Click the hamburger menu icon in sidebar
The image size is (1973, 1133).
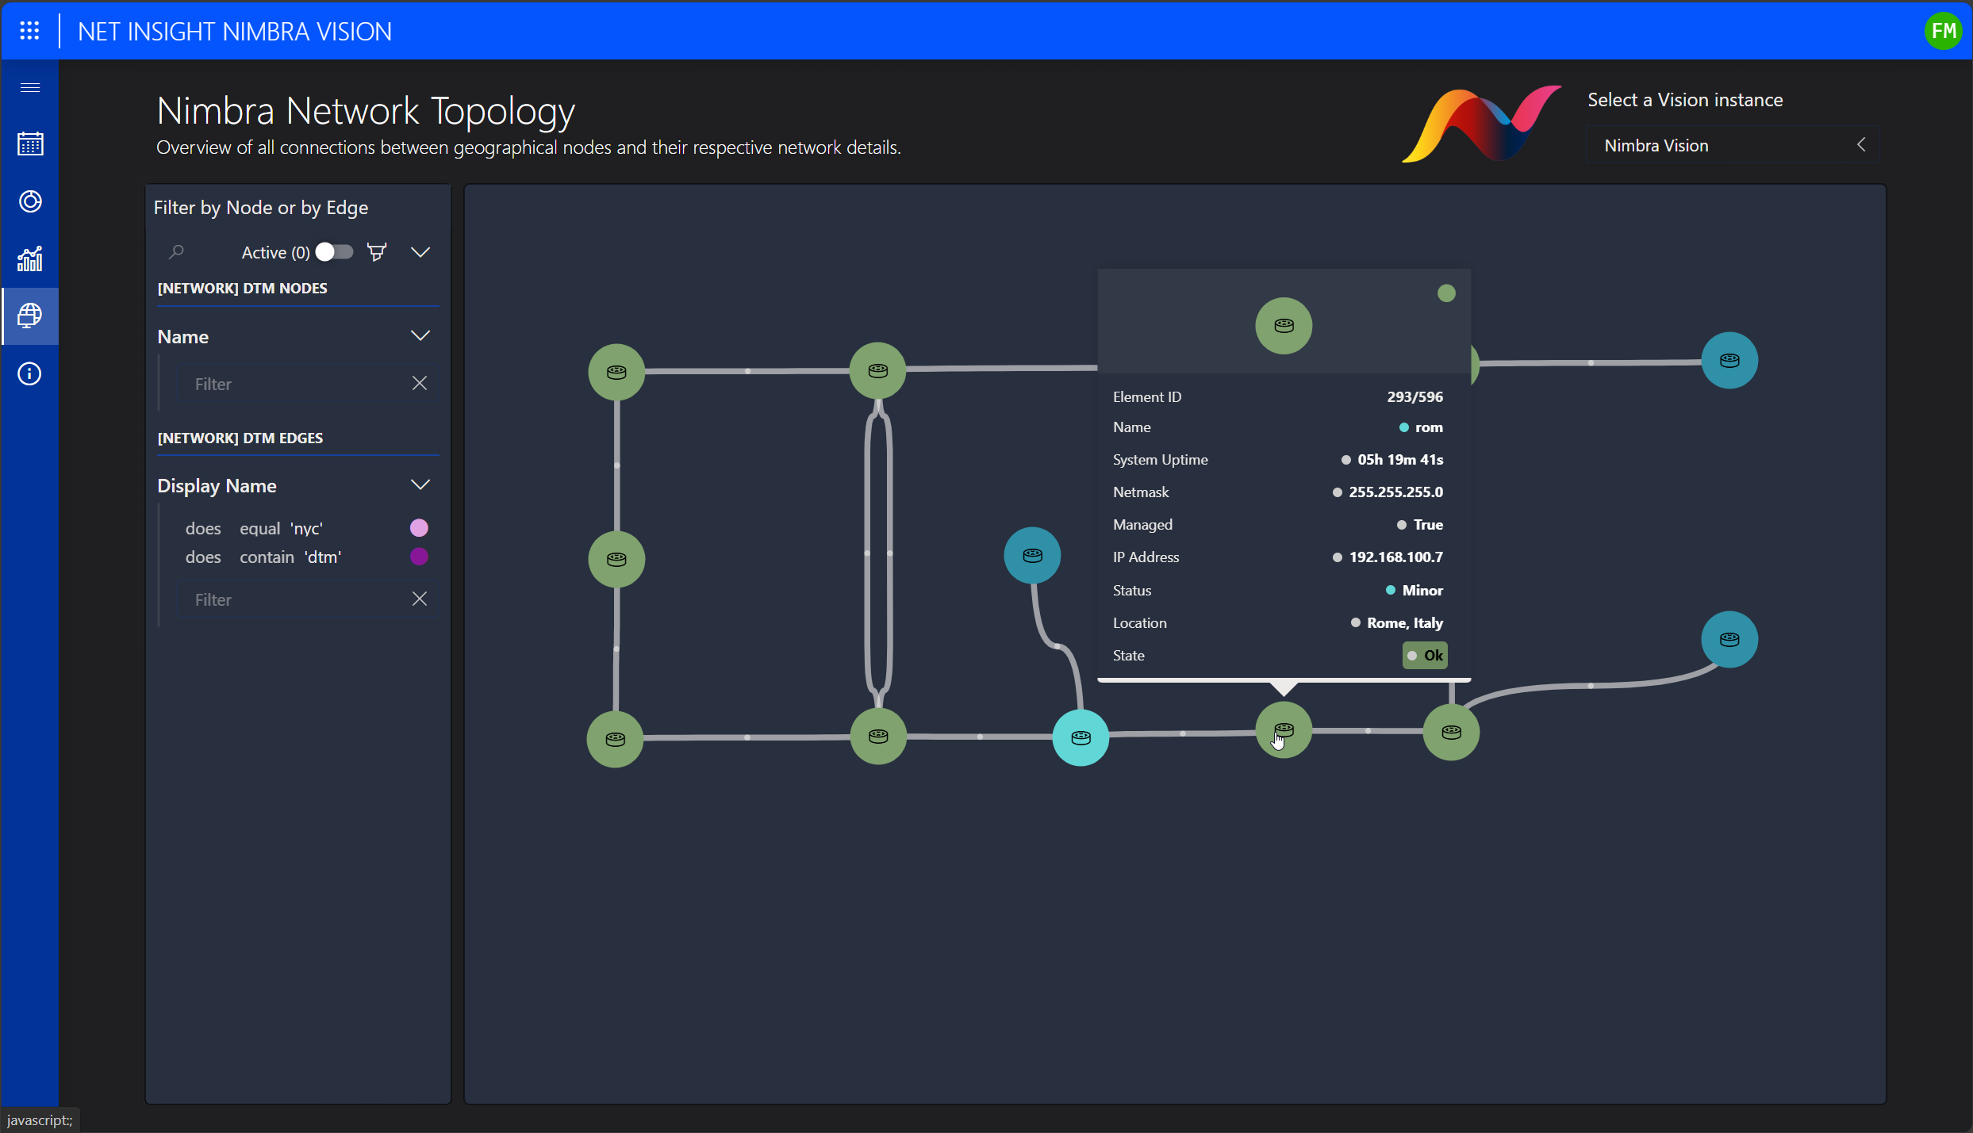pyautogui.click(x=29, y=87)
